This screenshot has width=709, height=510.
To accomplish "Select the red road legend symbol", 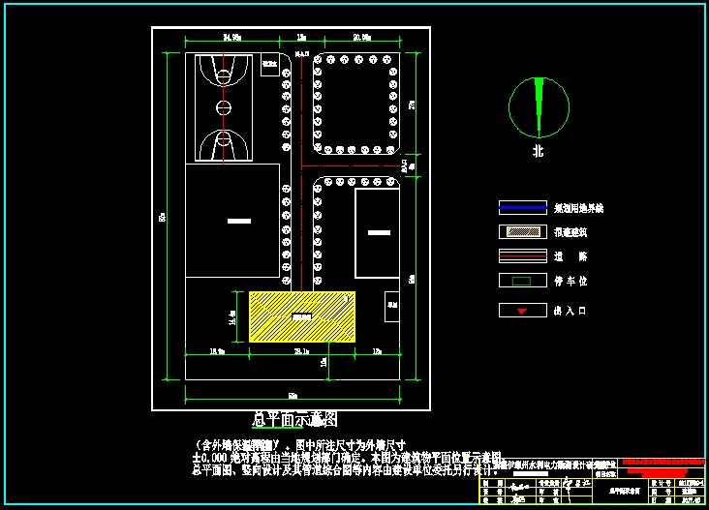I will [522, 256].
